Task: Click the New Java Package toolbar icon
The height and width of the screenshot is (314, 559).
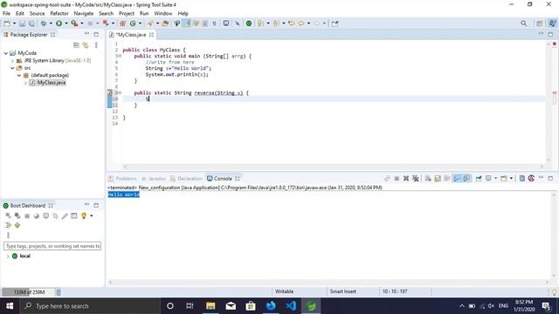Action: (122, 24)
